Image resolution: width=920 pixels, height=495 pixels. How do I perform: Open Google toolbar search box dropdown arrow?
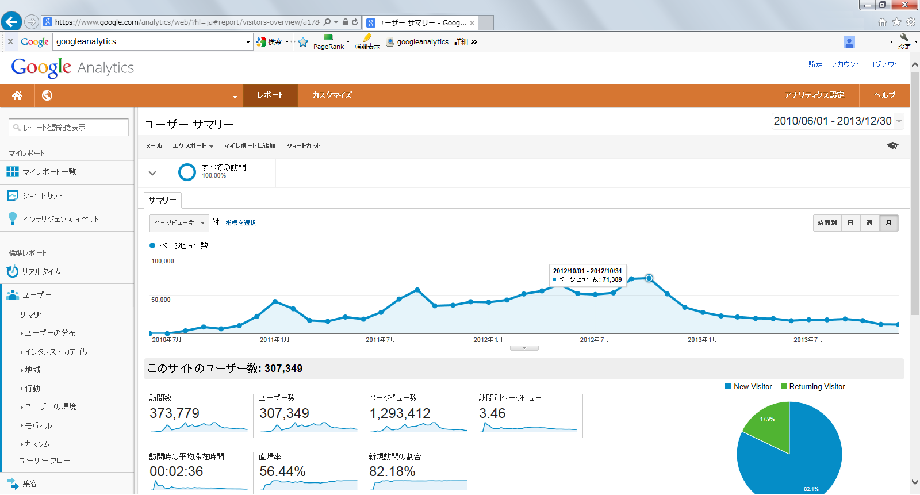pyautogui.click(x=248, y=42)
